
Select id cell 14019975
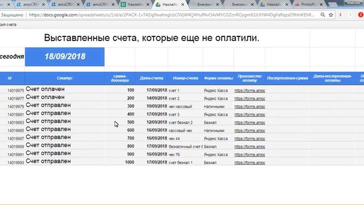click(15, 91)
